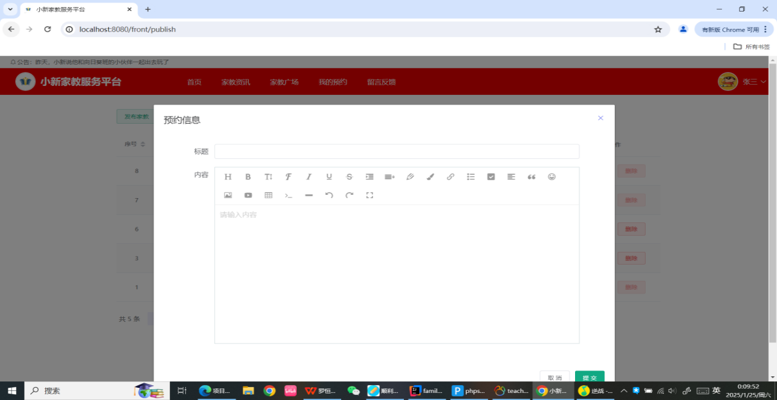Toggle underline formatting in editor
This screenshot has width=777, height=400.
(x=329, y=177)
